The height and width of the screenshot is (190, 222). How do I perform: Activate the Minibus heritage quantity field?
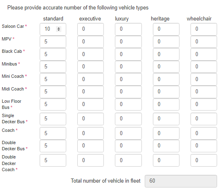point(166,67)
